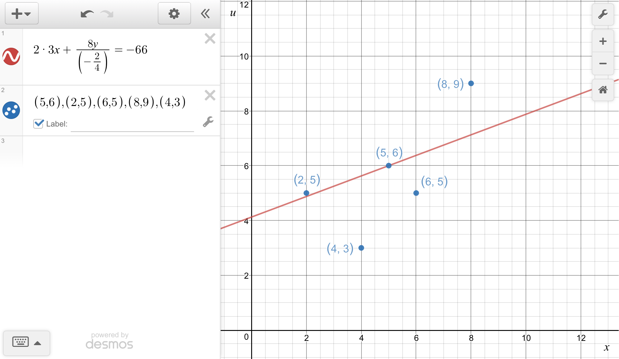The width and height of the screenshot is (619, 359).
Task: Toggle visibility of the red line expression
Action: (x=11, y=56)
